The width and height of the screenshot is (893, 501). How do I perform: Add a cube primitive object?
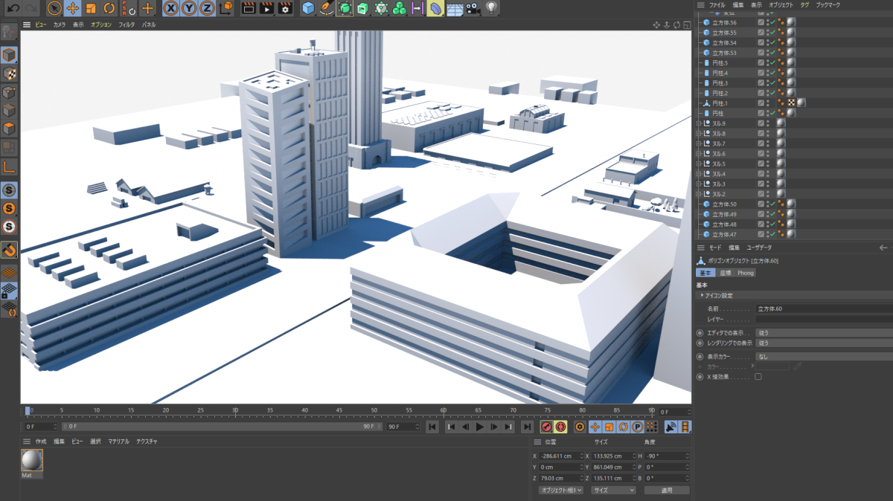(308, 8)
